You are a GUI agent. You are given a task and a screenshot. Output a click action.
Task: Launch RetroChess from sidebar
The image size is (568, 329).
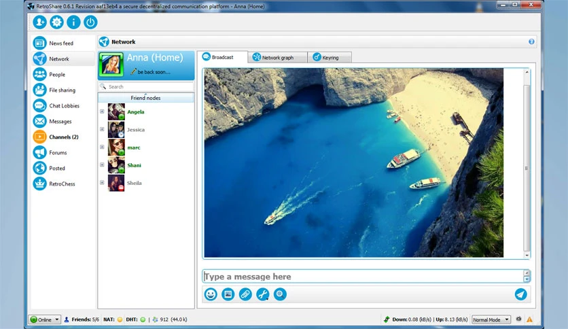pyautogui.click(x=63, y=184)
